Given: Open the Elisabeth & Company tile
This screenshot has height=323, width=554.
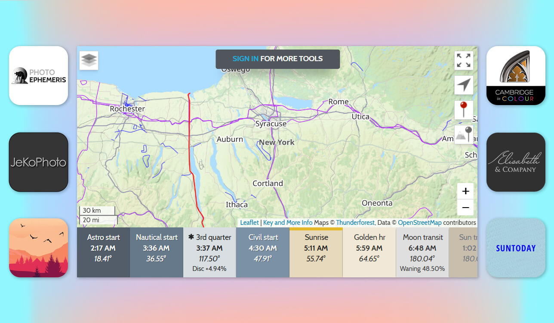Looking at the screenshot, I should click(x=516, y=162).
